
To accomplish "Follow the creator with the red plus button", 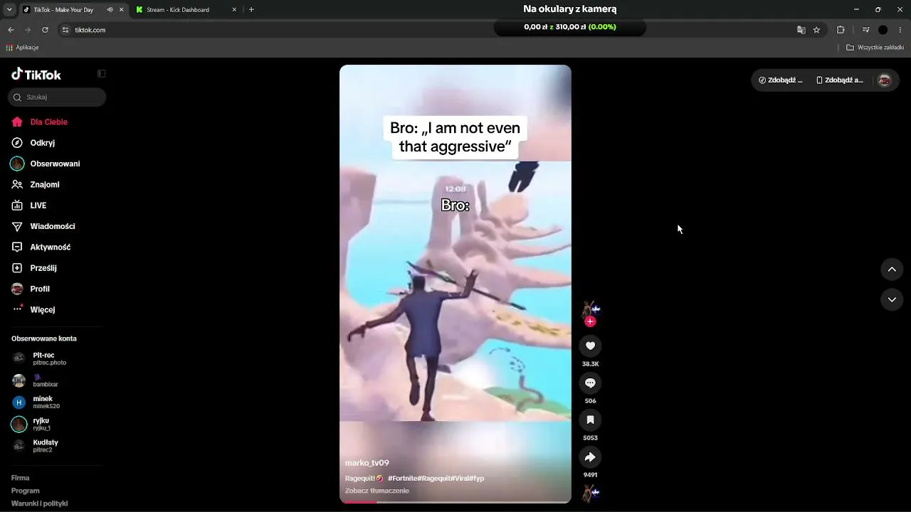I will [590, 322].
